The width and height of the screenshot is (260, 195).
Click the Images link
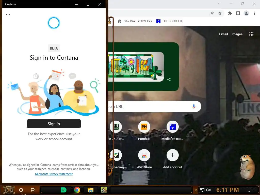pos(237,34)
